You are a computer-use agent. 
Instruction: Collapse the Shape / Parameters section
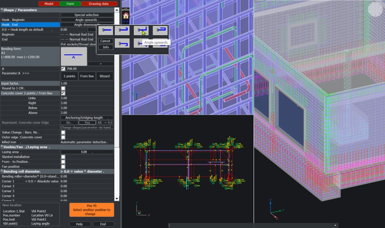click(x=2, y=10)
